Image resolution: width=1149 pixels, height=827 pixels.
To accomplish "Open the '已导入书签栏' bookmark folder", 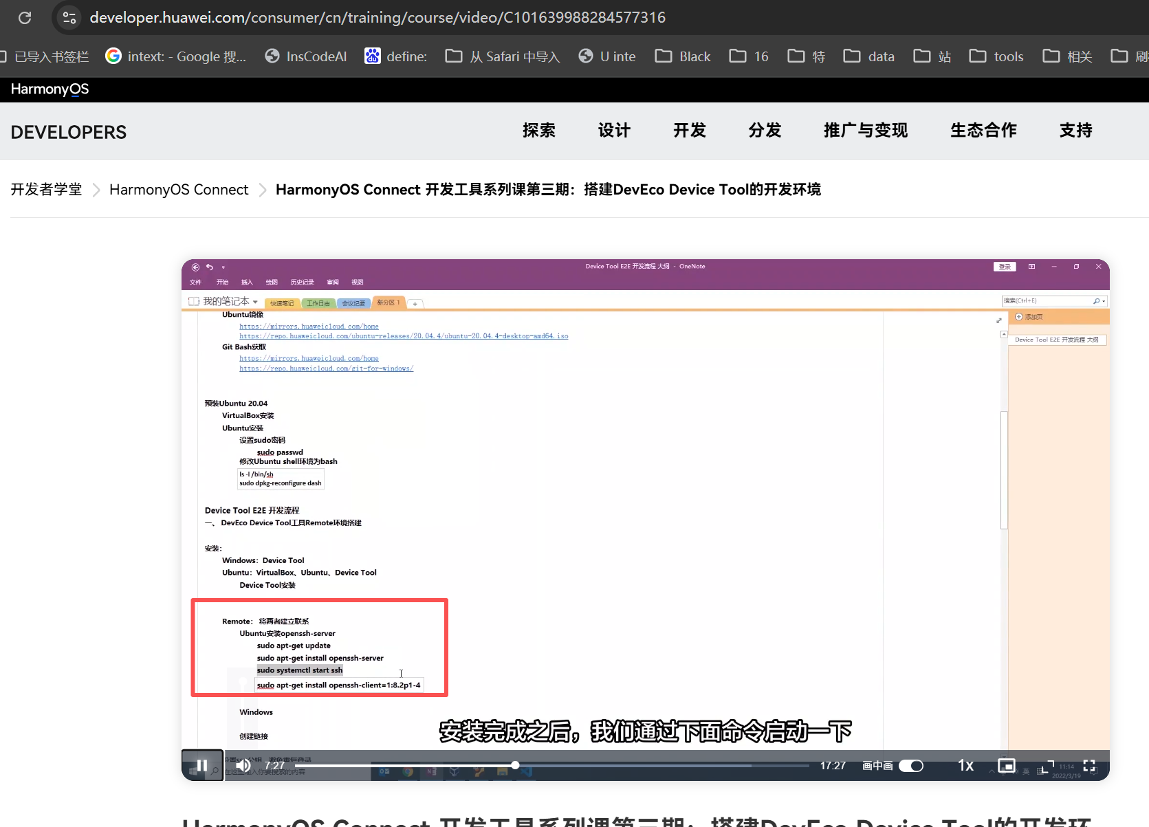I will point(45,56).
